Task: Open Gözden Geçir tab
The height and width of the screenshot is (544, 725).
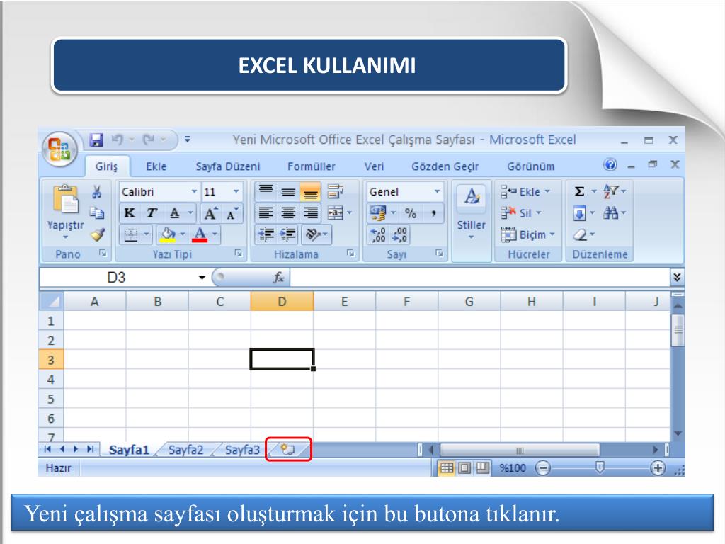Action: [x=445, y=166]
